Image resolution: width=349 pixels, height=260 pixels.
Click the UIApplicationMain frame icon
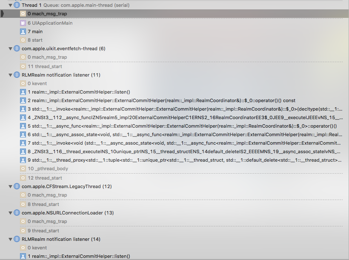click(23, 23)
